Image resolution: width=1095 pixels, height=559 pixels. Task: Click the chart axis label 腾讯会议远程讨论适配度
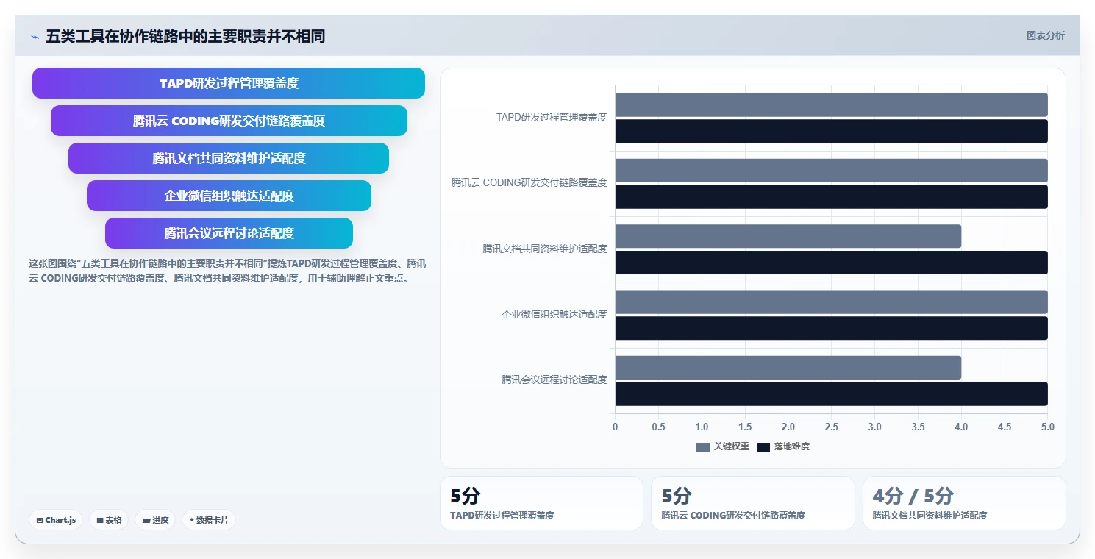tap(554, 380)
